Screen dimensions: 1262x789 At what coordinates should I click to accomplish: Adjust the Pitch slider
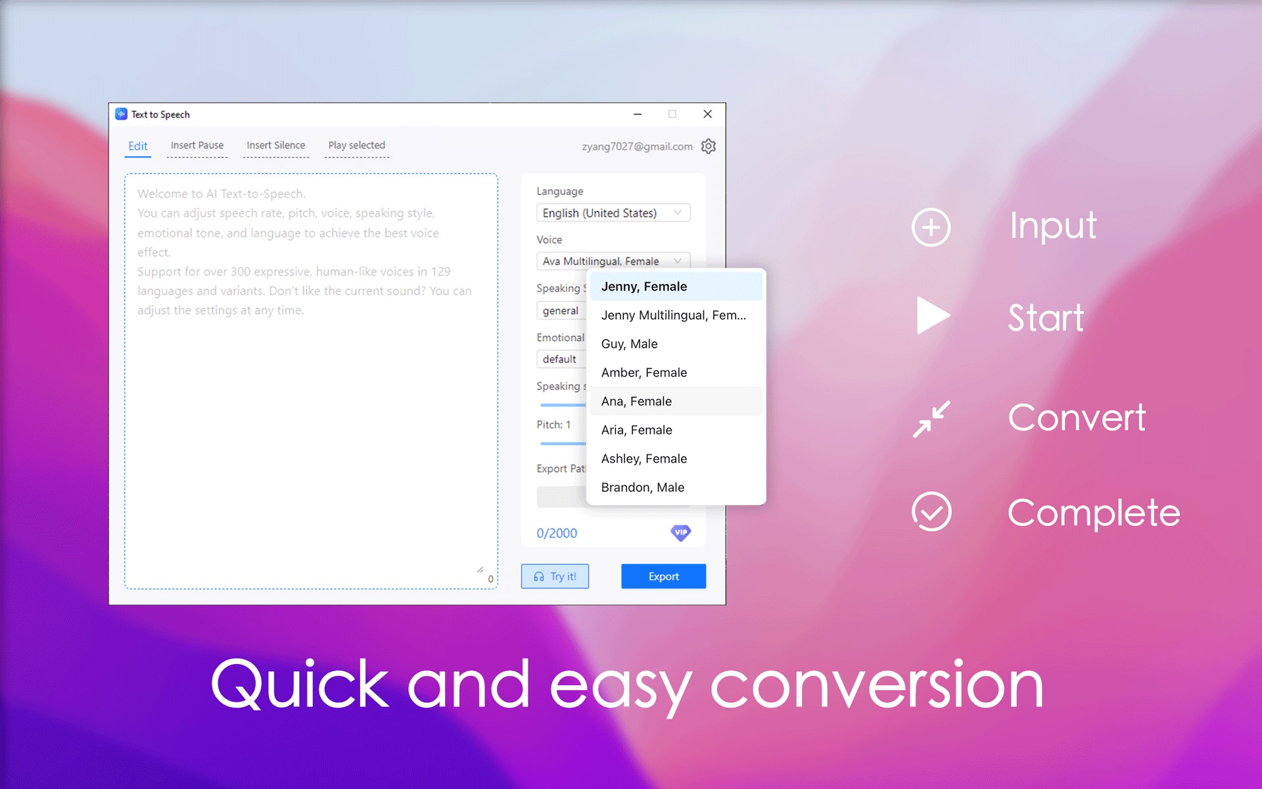click(562, 444)
